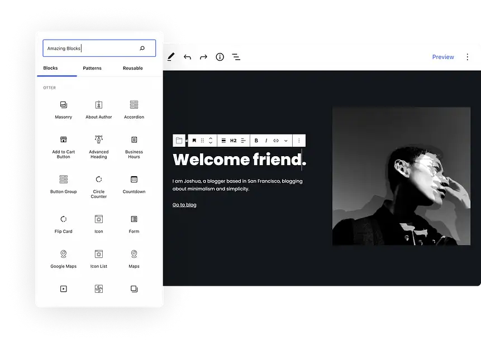Toggle bold formatting on heading

pos(256,141)
